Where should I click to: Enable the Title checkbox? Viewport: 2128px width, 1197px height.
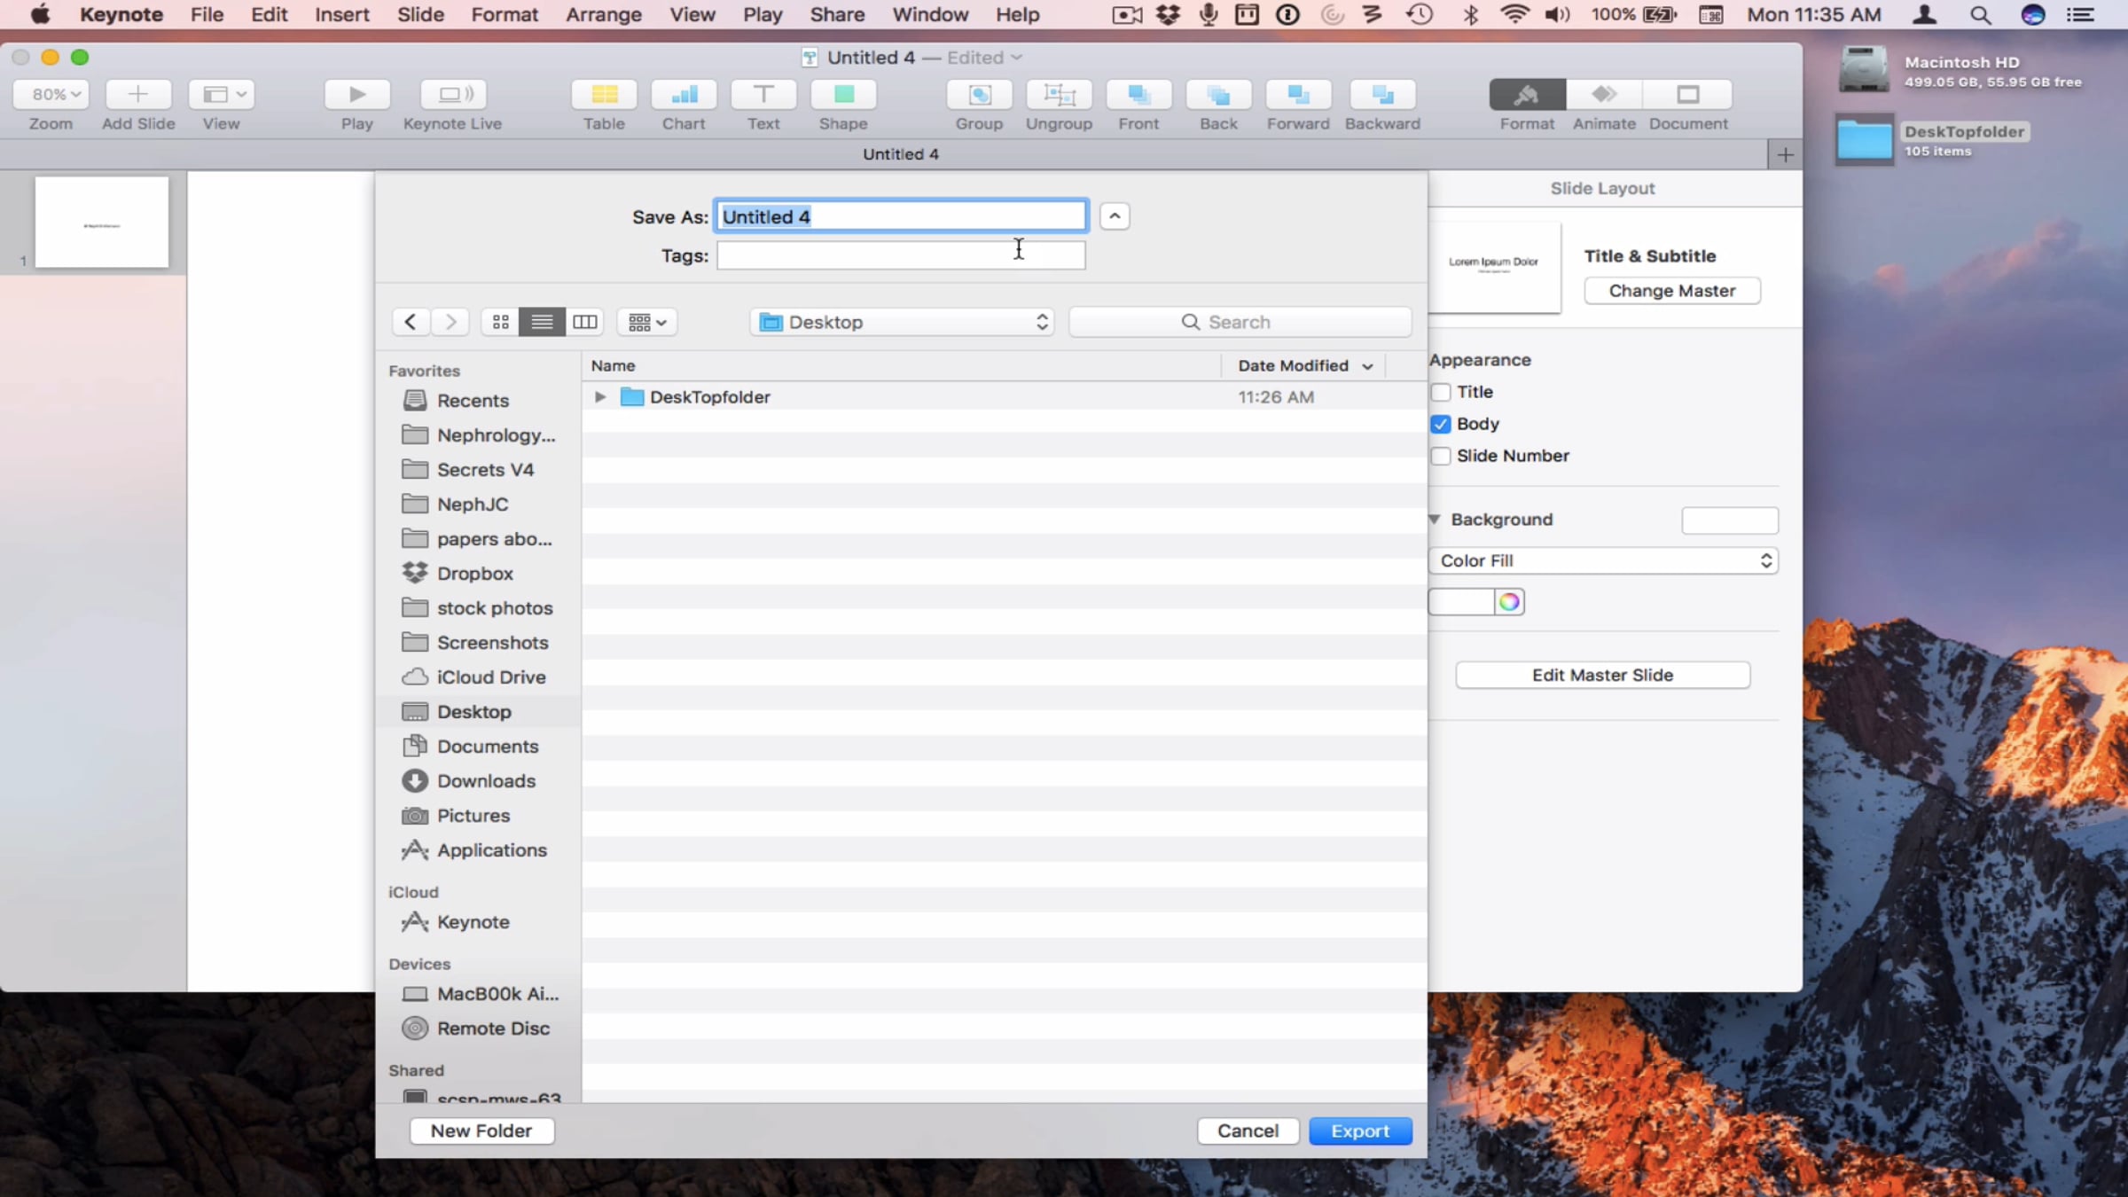click(1441, 392)
